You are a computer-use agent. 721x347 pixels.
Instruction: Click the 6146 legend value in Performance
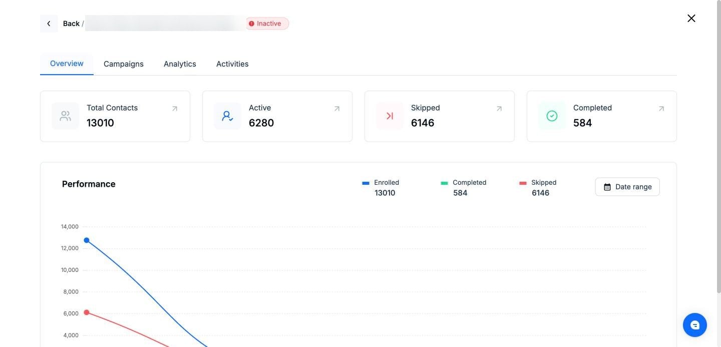[x=541, y=193]
